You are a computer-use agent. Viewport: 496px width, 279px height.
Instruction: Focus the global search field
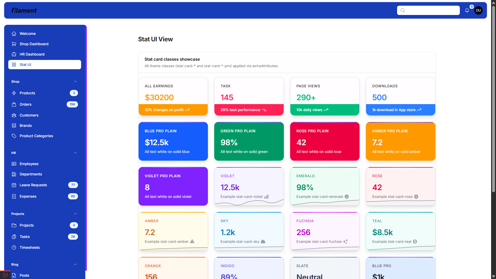pyautogui.click(x=428, y=10)
